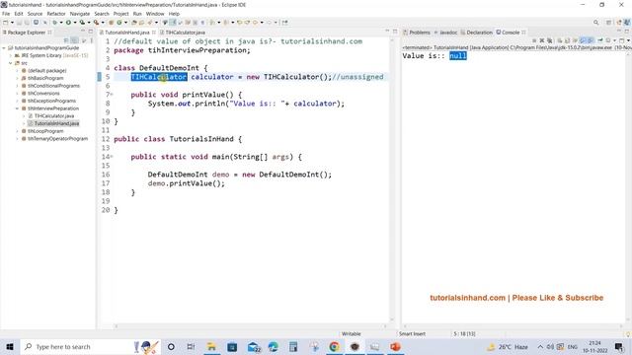Click the Debug launch icon
This screenshot has width=632, height=355.
[x=54, y=23]
